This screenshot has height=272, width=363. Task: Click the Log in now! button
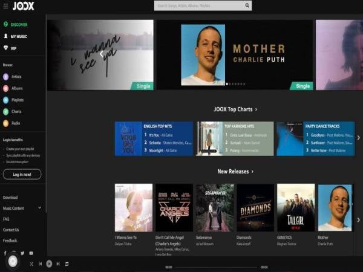tap(22, 174)
